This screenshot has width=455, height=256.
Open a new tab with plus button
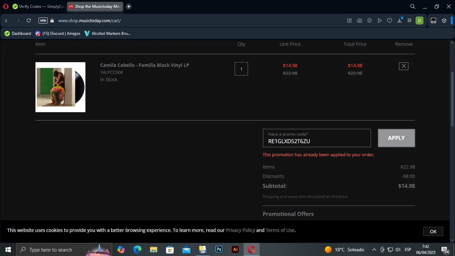[129, 6]
